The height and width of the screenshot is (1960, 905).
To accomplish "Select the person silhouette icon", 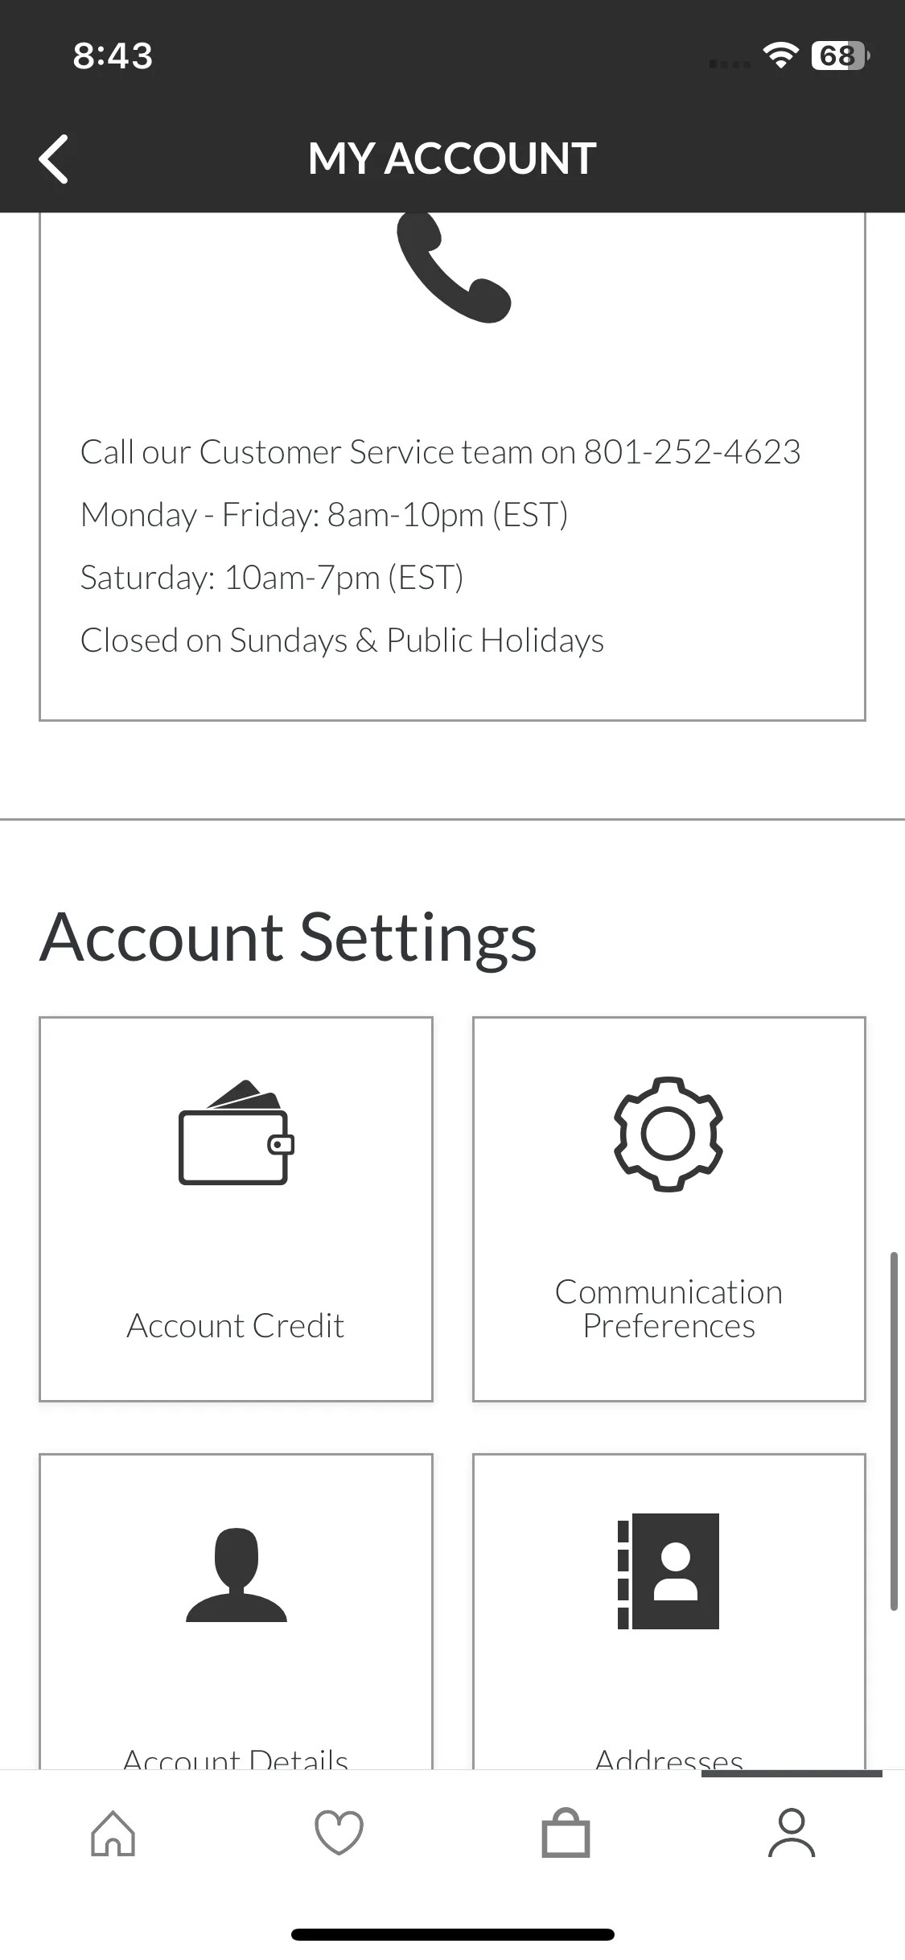I will [237, 1575].
